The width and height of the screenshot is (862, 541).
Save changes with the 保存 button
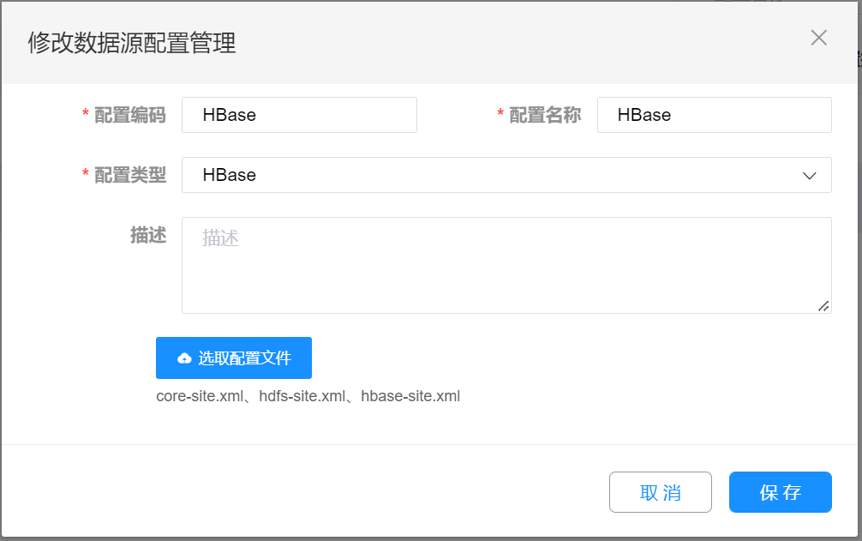780,492
